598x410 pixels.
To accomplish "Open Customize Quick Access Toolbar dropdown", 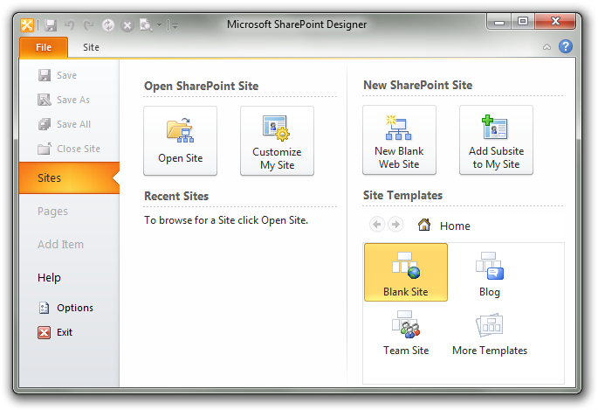I will coord(175,26).
